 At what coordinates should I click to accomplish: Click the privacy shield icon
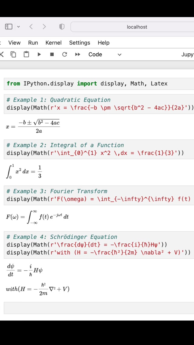tap(62, 27)
